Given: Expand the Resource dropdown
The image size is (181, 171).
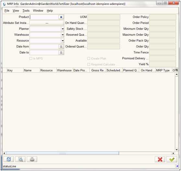Looking at the screenshot, I should pos(63,41).
